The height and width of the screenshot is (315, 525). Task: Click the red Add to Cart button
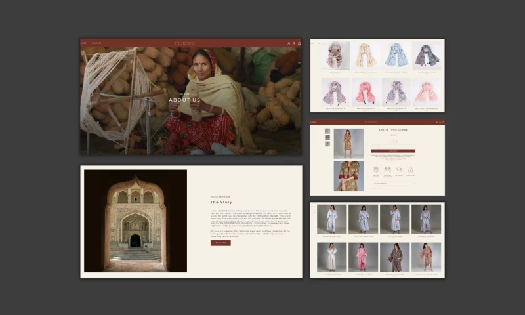[x=393, y=151]
